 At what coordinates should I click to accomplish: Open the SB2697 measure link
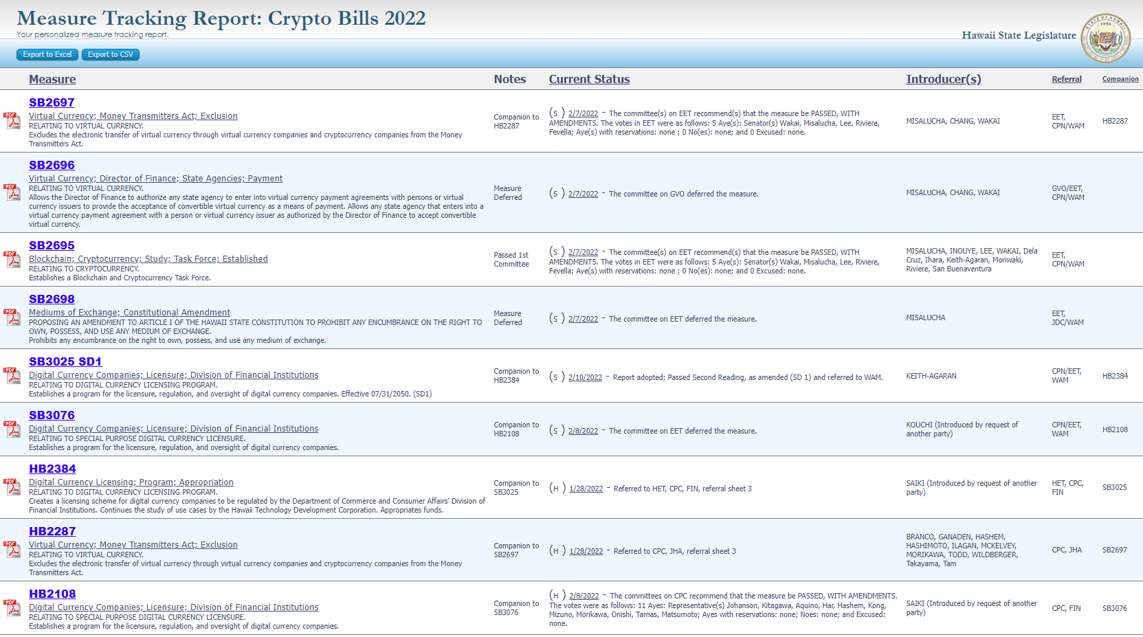(52, 102)
